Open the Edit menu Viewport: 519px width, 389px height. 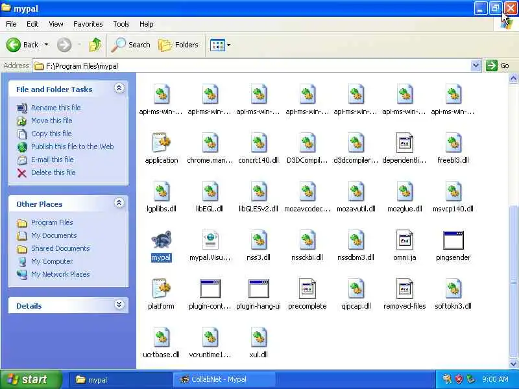(32, 24)
